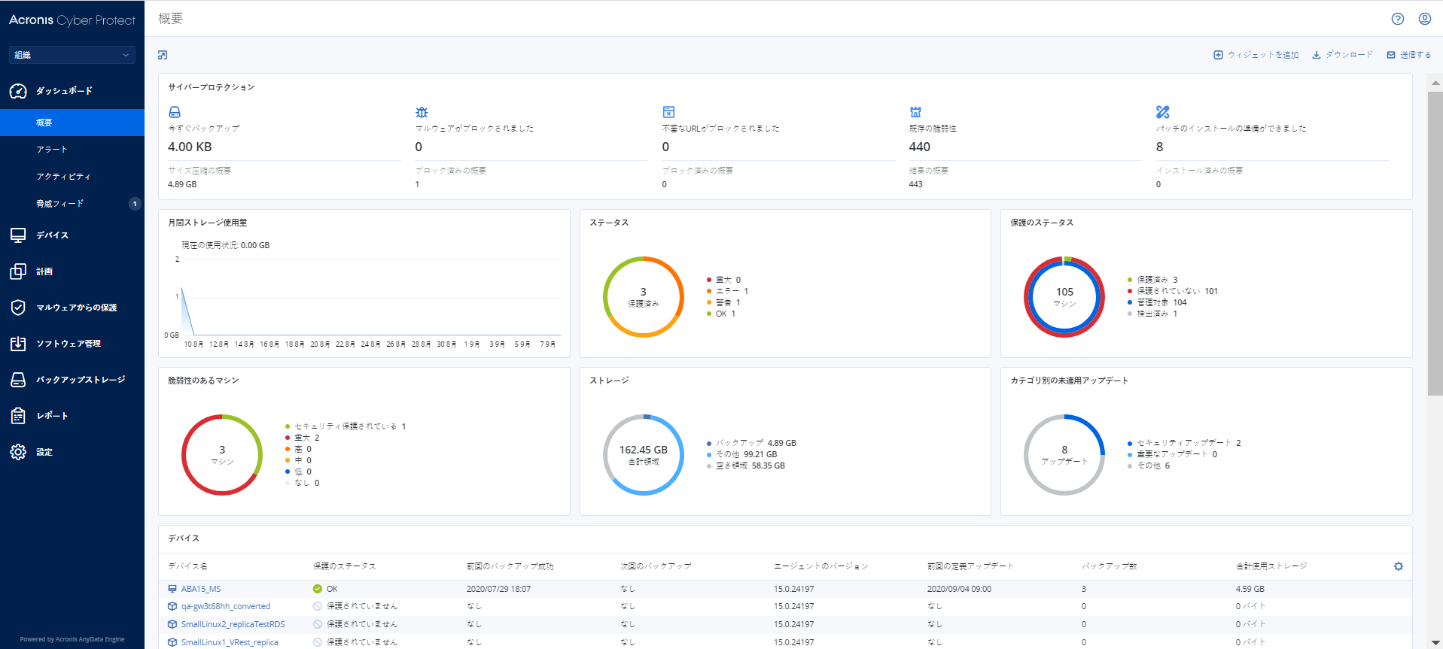Expand the デバイス sidebar section
Viewport: 1443px width, 649px height.
click(x=53, y=235)
